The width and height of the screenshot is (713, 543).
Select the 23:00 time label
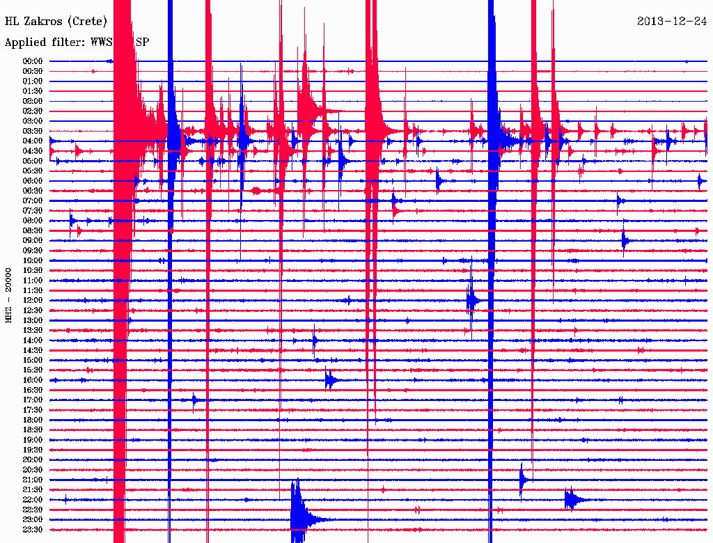(33, 520)
